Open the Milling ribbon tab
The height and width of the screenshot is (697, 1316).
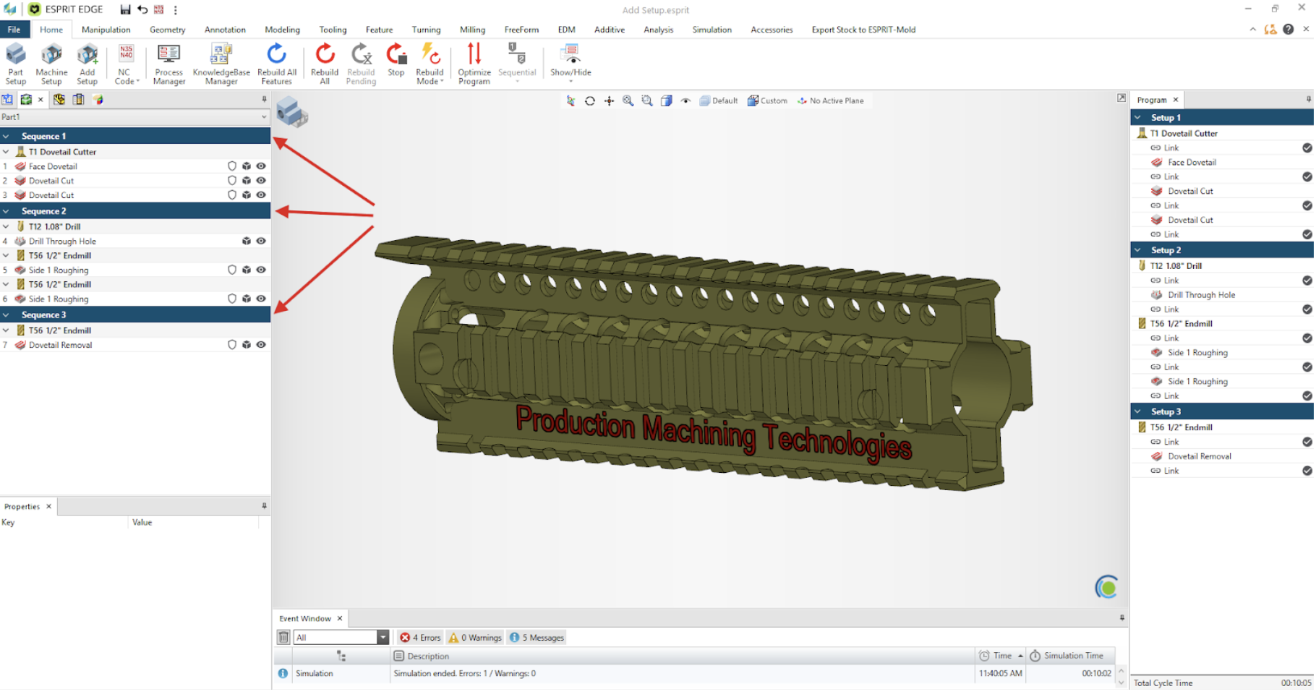pos(472,30)
